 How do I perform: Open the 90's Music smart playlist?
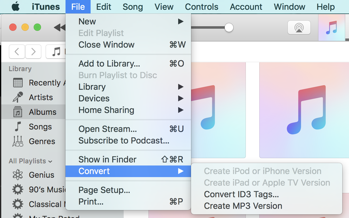point(34,190)
